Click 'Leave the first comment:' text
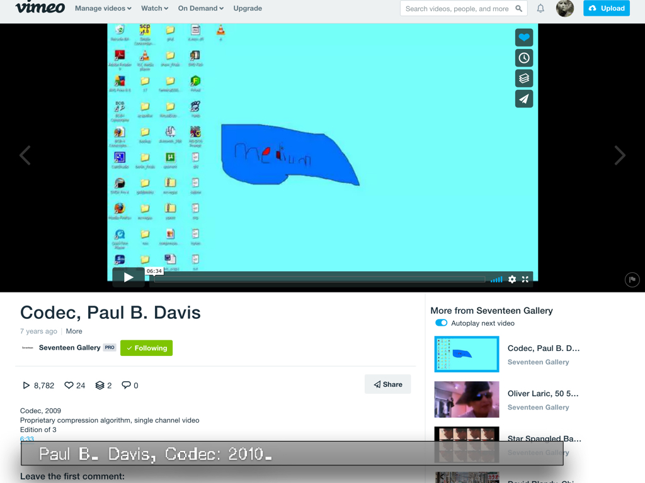The image size is (645, 483). click(72, 477)
